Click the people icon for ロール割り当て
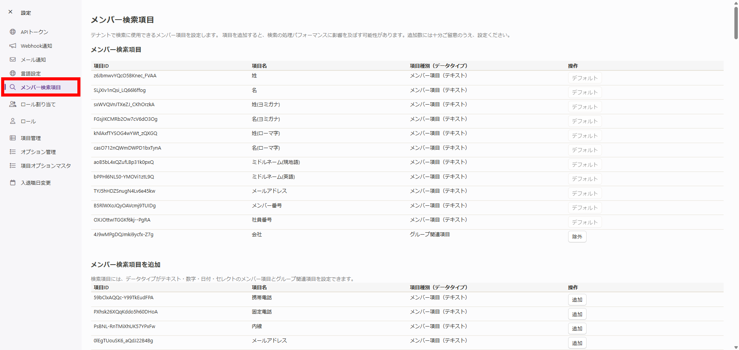The image size is (739, 350). 13,104
